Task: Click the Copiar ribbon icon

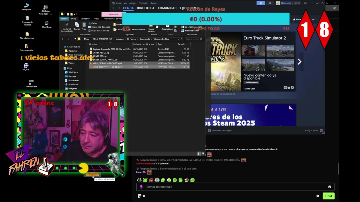Action: click(77, 26)
